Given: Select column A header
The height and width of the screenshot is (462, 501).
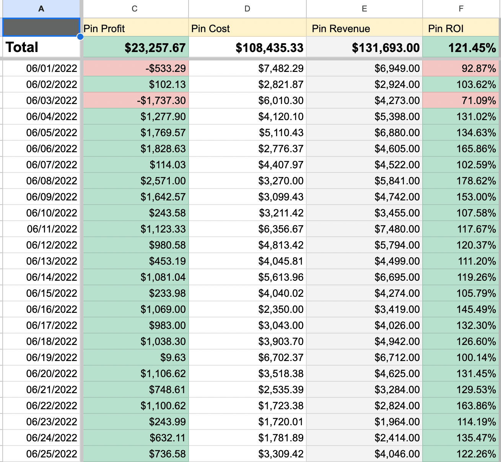Looking at the screenshot, I should click(x=41, y=8).
